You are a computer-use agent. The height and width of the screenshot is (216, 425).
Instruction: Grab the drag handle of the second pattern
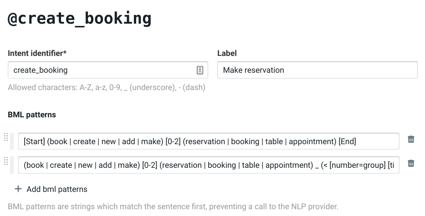pyautogui.click(x=6, y=160)
